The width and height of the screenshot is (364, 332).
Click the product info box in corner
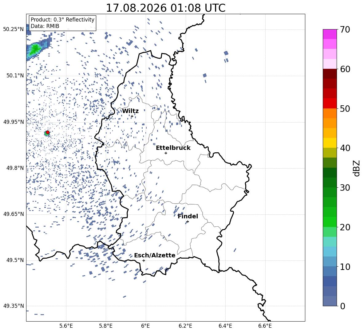[x=62, y=23]
